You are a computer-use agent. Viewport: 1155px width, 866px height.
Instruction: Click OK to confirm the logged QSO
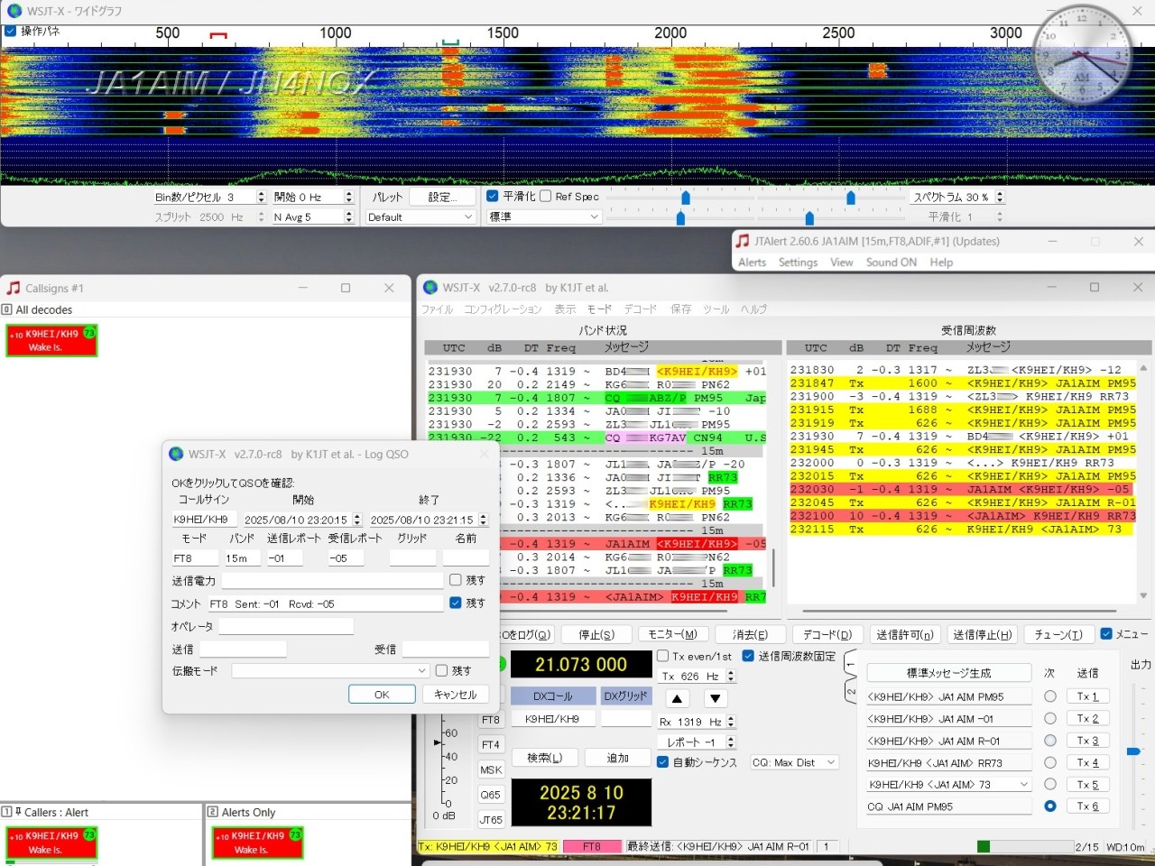point(382,695)
